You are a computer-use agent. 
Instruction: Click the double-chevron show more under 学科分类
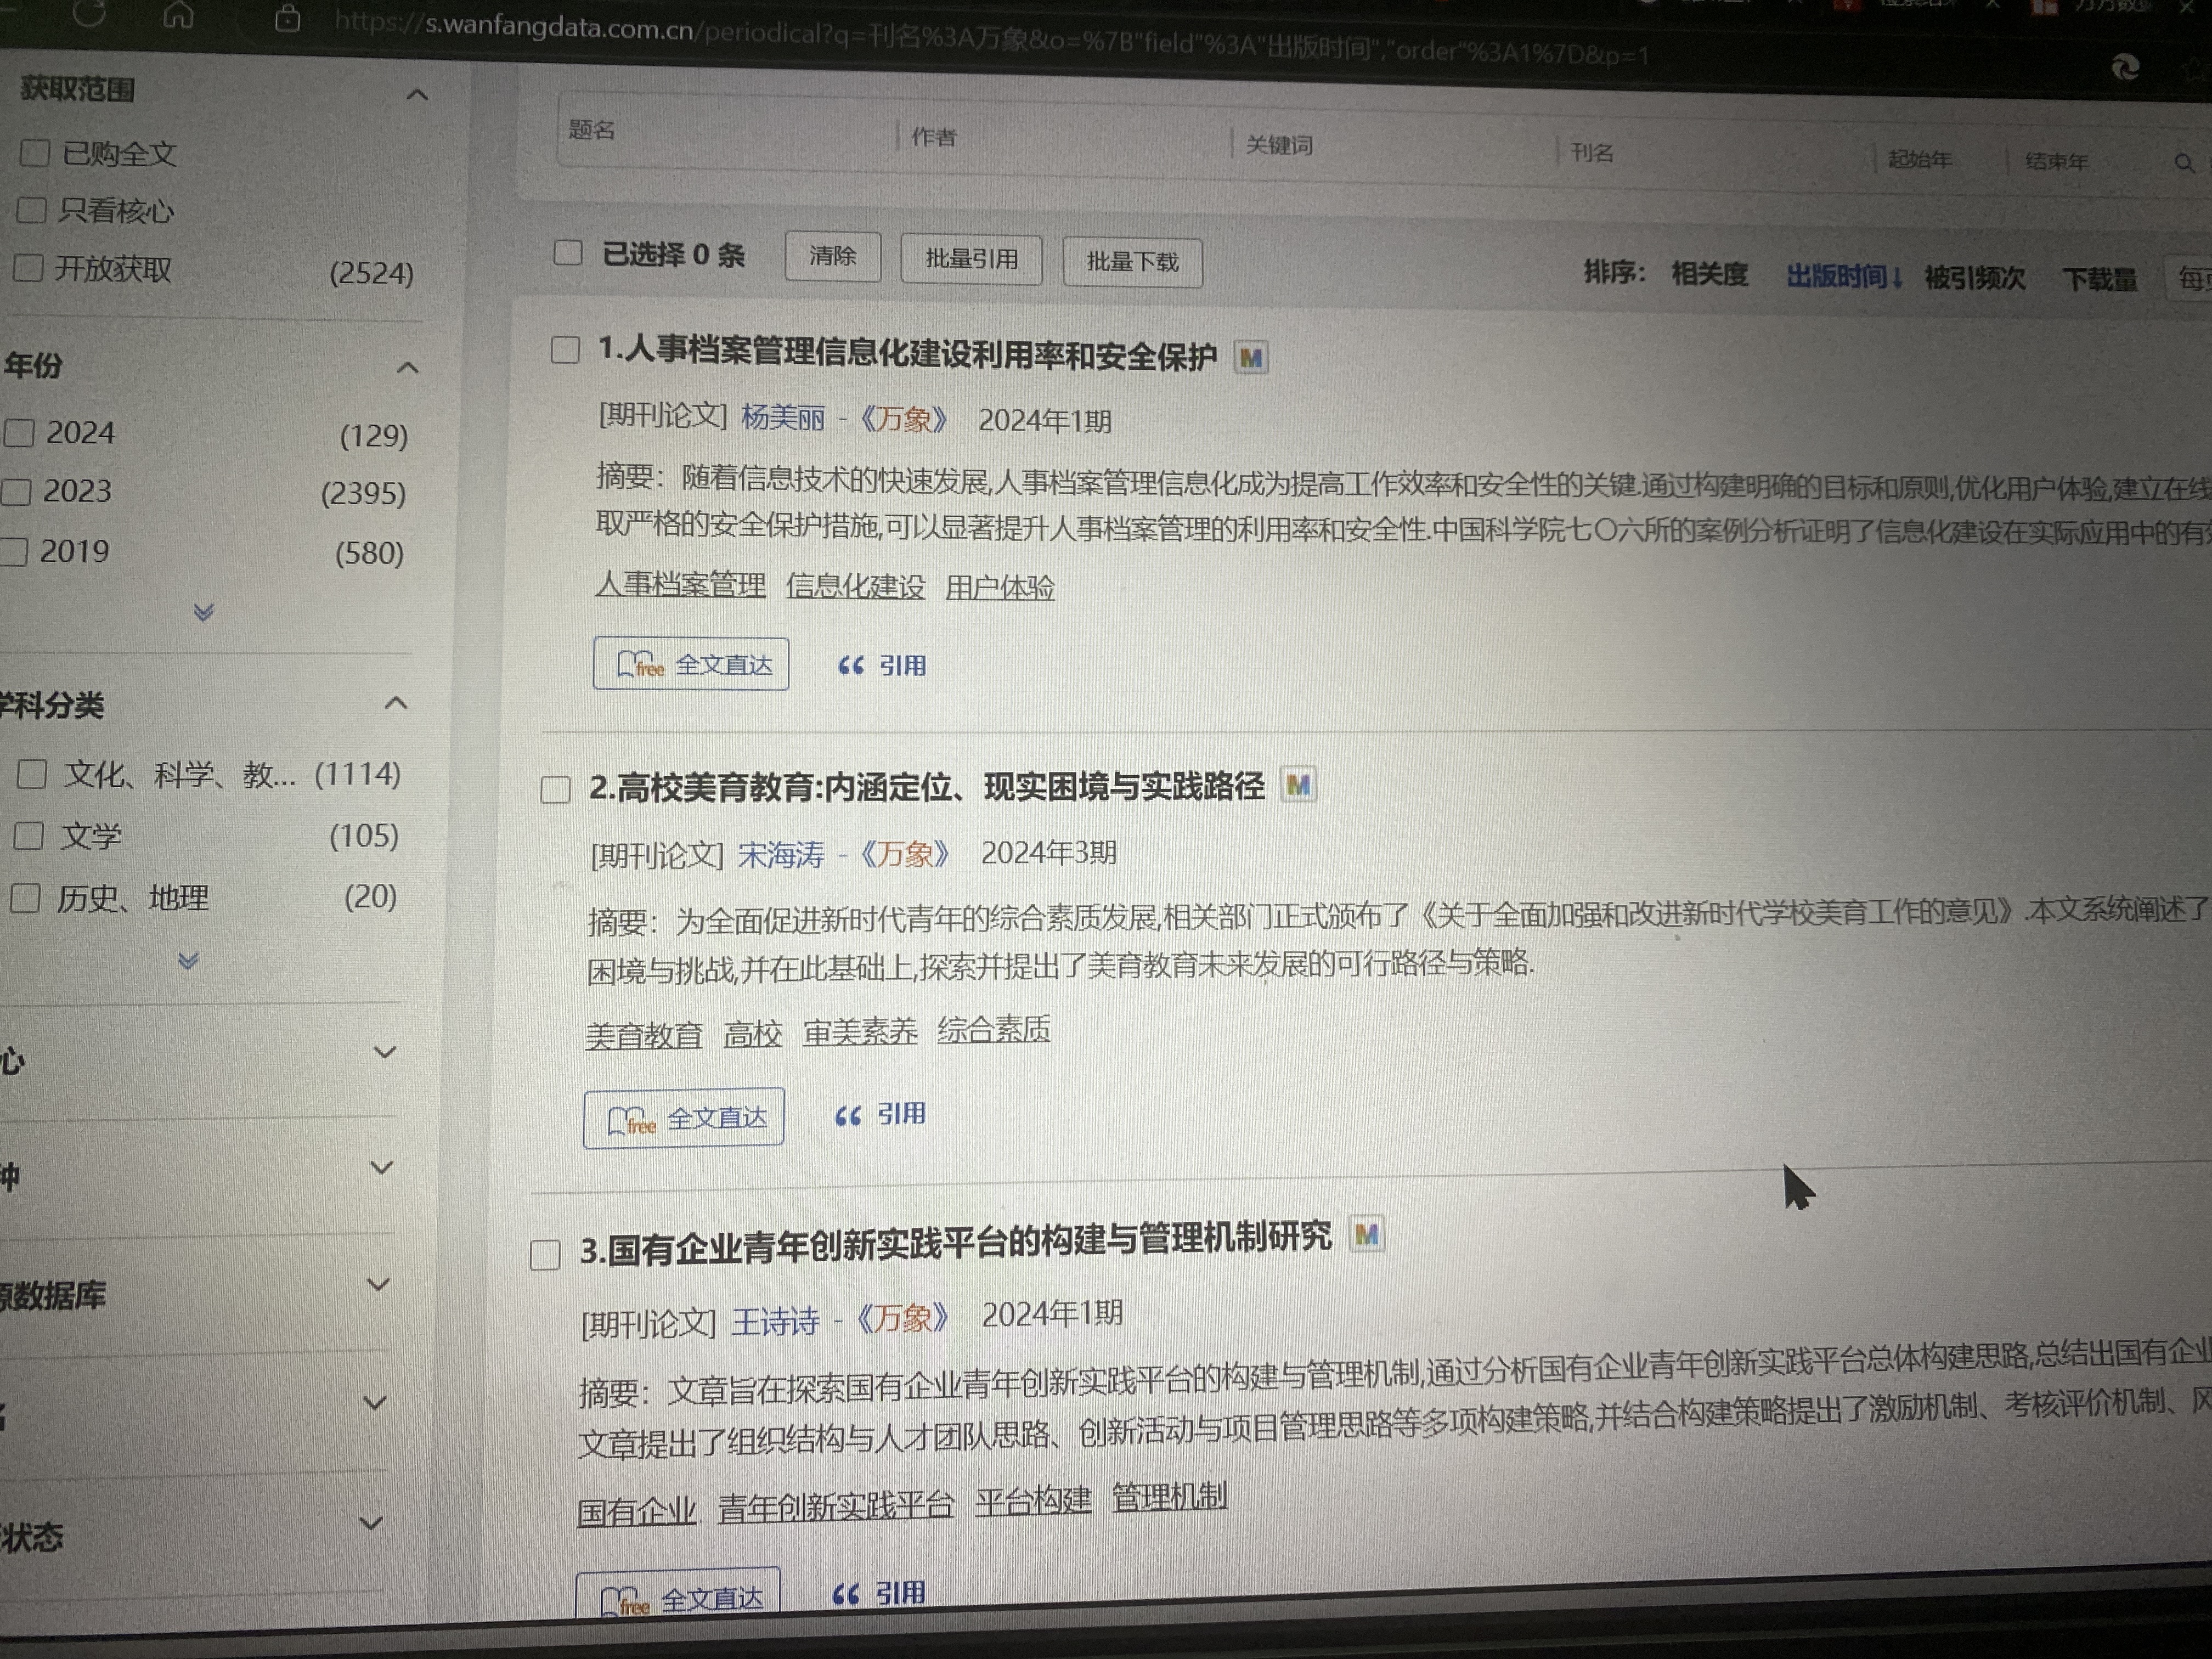188,960
